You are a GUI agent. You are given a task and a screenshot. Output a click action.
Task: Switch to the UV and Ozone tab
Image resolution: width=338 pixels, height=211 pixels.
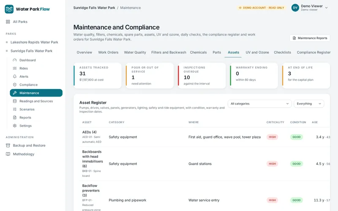coord(257,52)
